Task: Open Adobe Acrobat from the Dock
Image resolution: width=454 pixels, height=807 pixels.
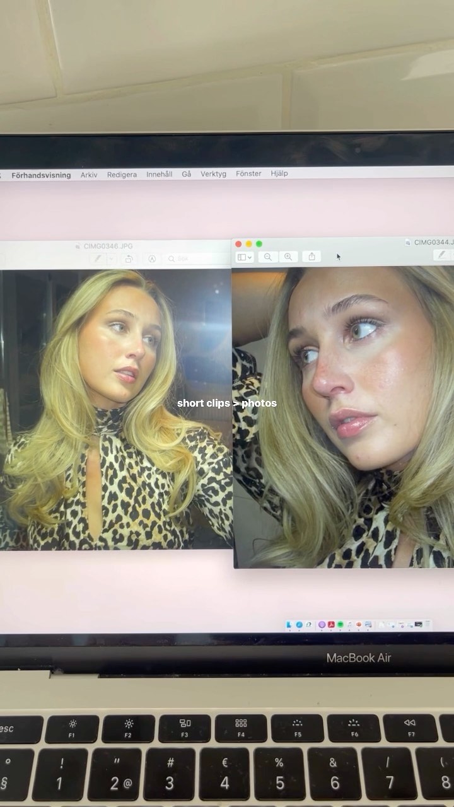Action: coord(330,624)
